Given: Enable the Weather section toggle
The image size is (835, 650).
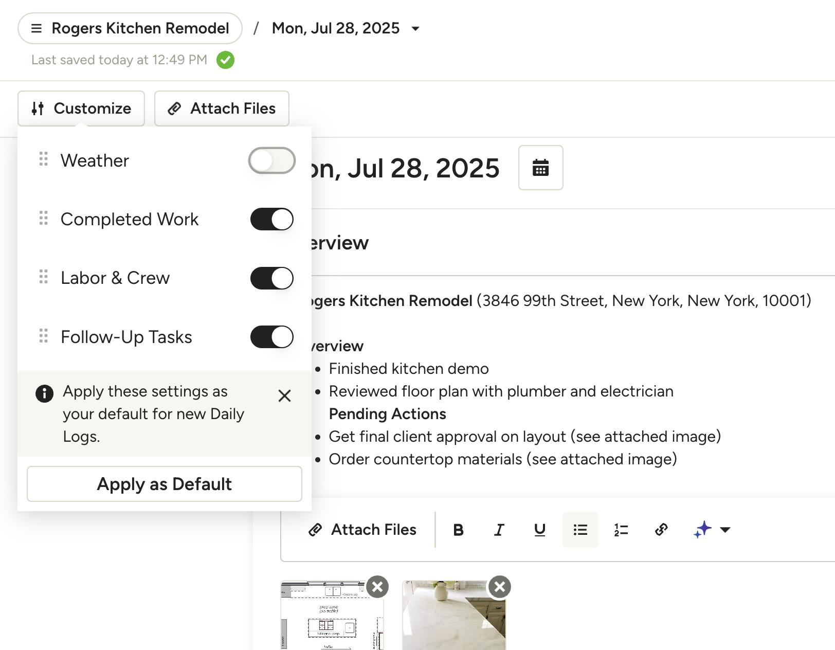Looking at the screenshot, I should pos(271,160).
